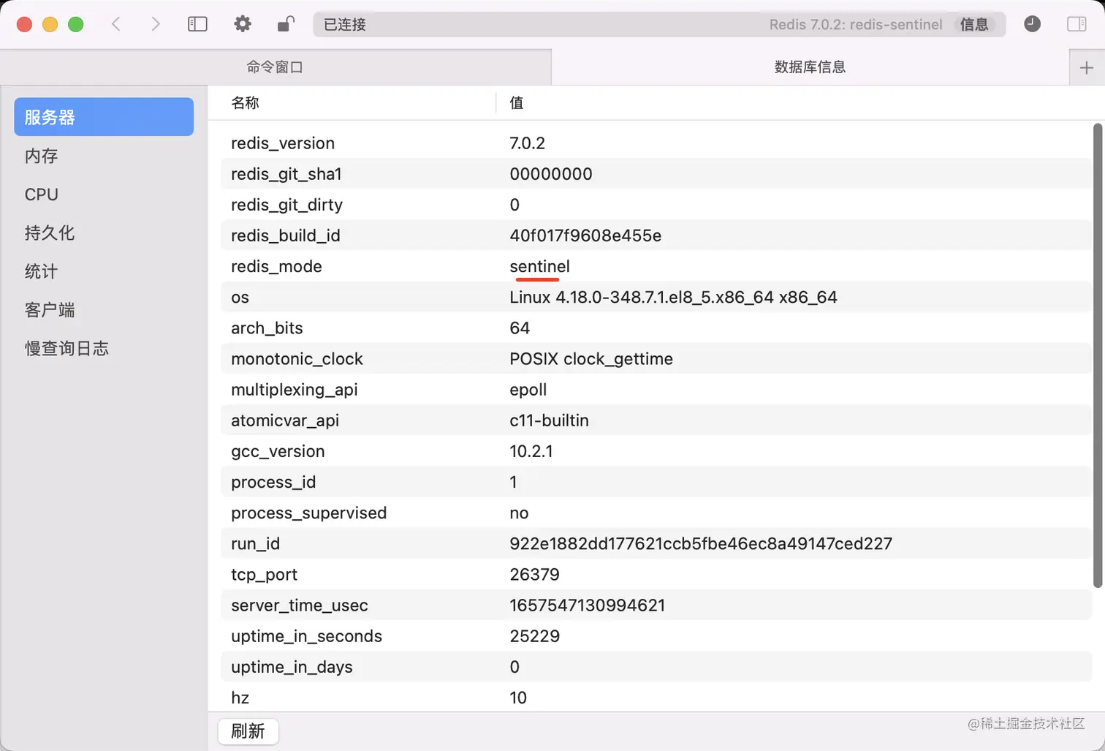This screenshot has width=1105, height=751.
Task: Click the lock icon in the toolbar
Action: (285, 23)
